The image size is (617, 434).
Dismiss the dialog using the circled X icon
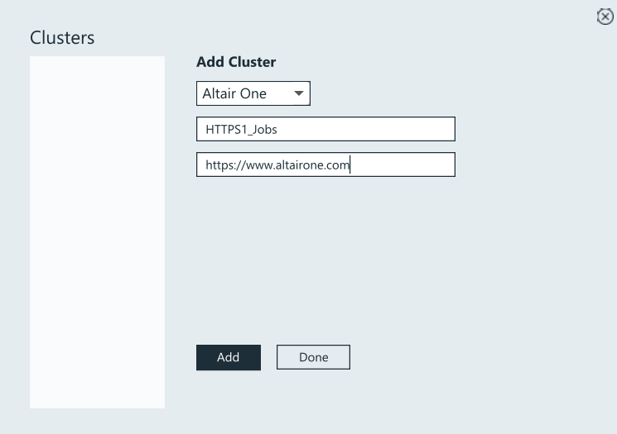(x=605, y=17)
